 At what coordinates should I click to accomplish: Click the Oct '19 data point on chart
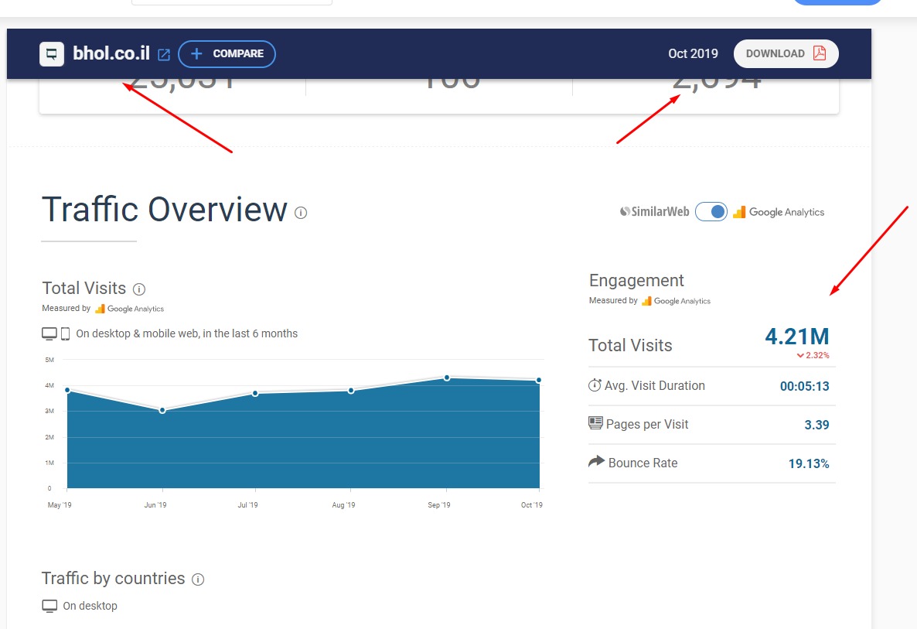(539, 380)
